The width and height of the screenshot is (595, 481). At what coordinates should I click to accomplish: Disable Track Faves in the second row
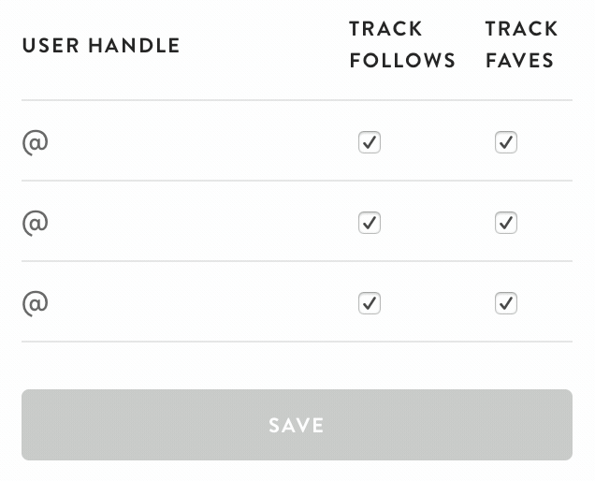pyautogui.click(x=506, y=223)
